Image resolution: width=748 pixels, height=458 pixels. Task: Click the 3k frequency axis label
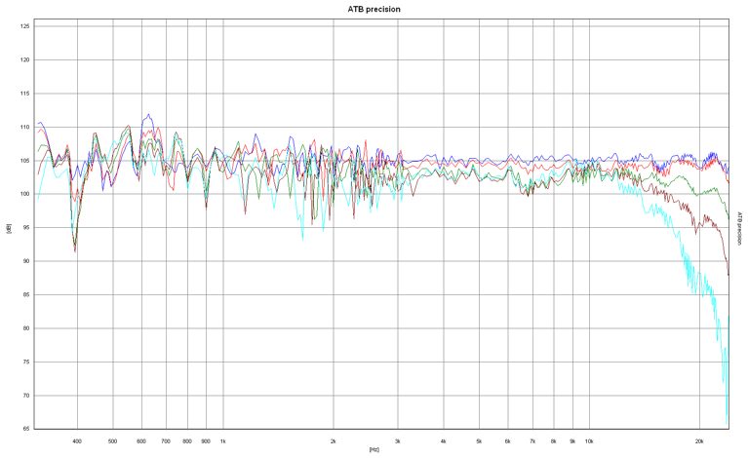pos(397,441)
